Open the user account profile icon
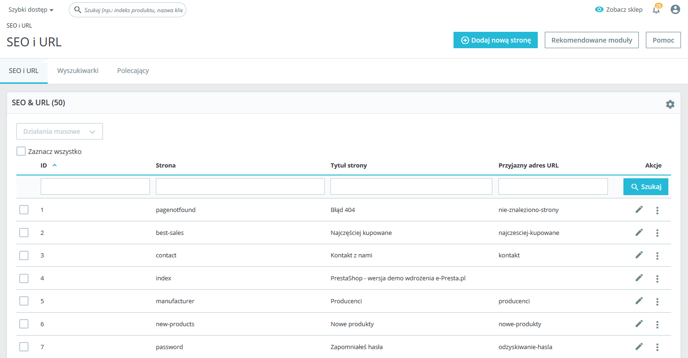Image resolution: width=688 pixels, height=358 pixels. (x=675, y=9)
